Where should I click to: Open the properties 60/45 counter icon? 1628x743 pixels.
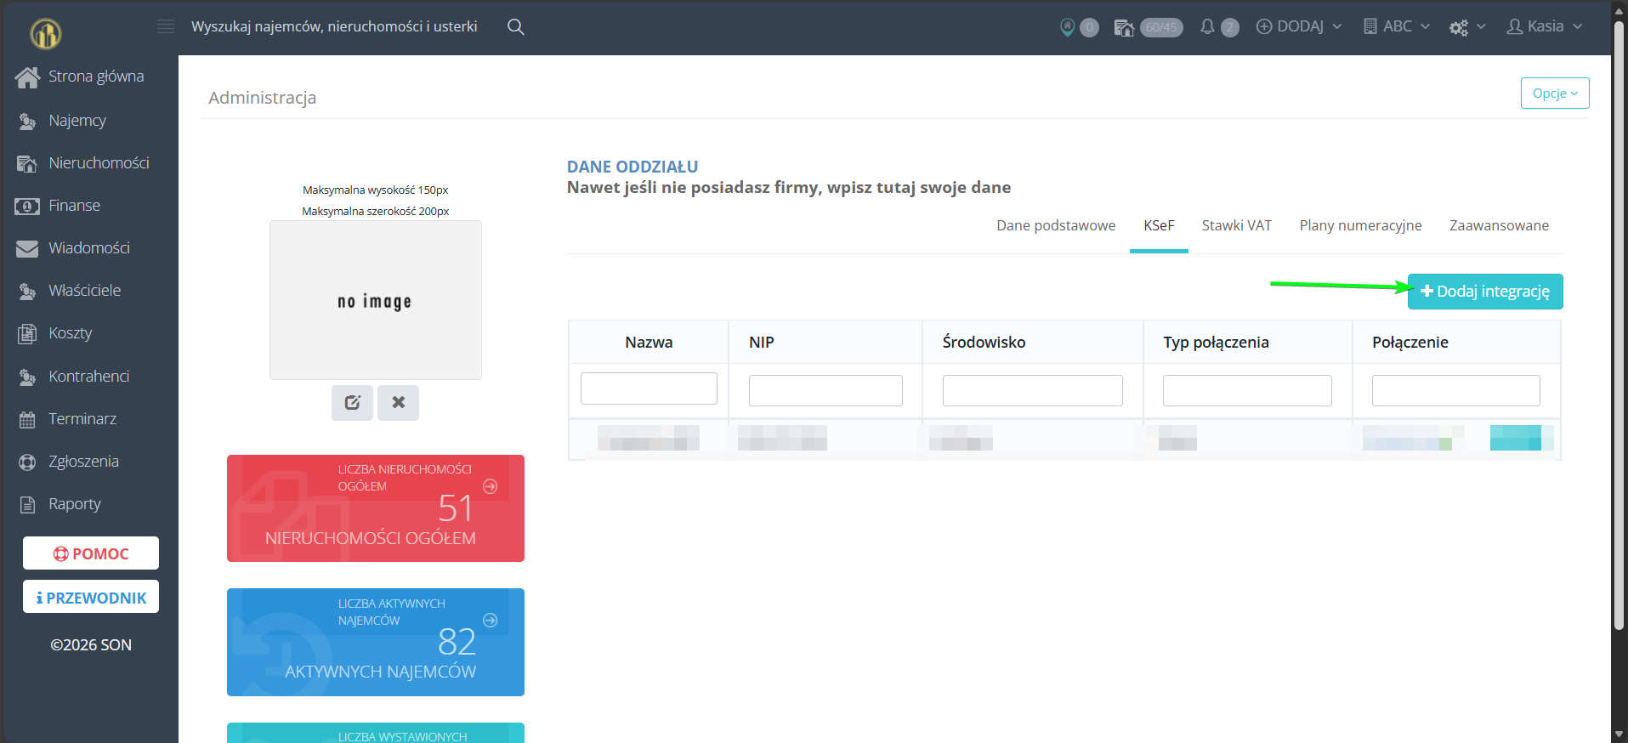[x=1124, y=27]
